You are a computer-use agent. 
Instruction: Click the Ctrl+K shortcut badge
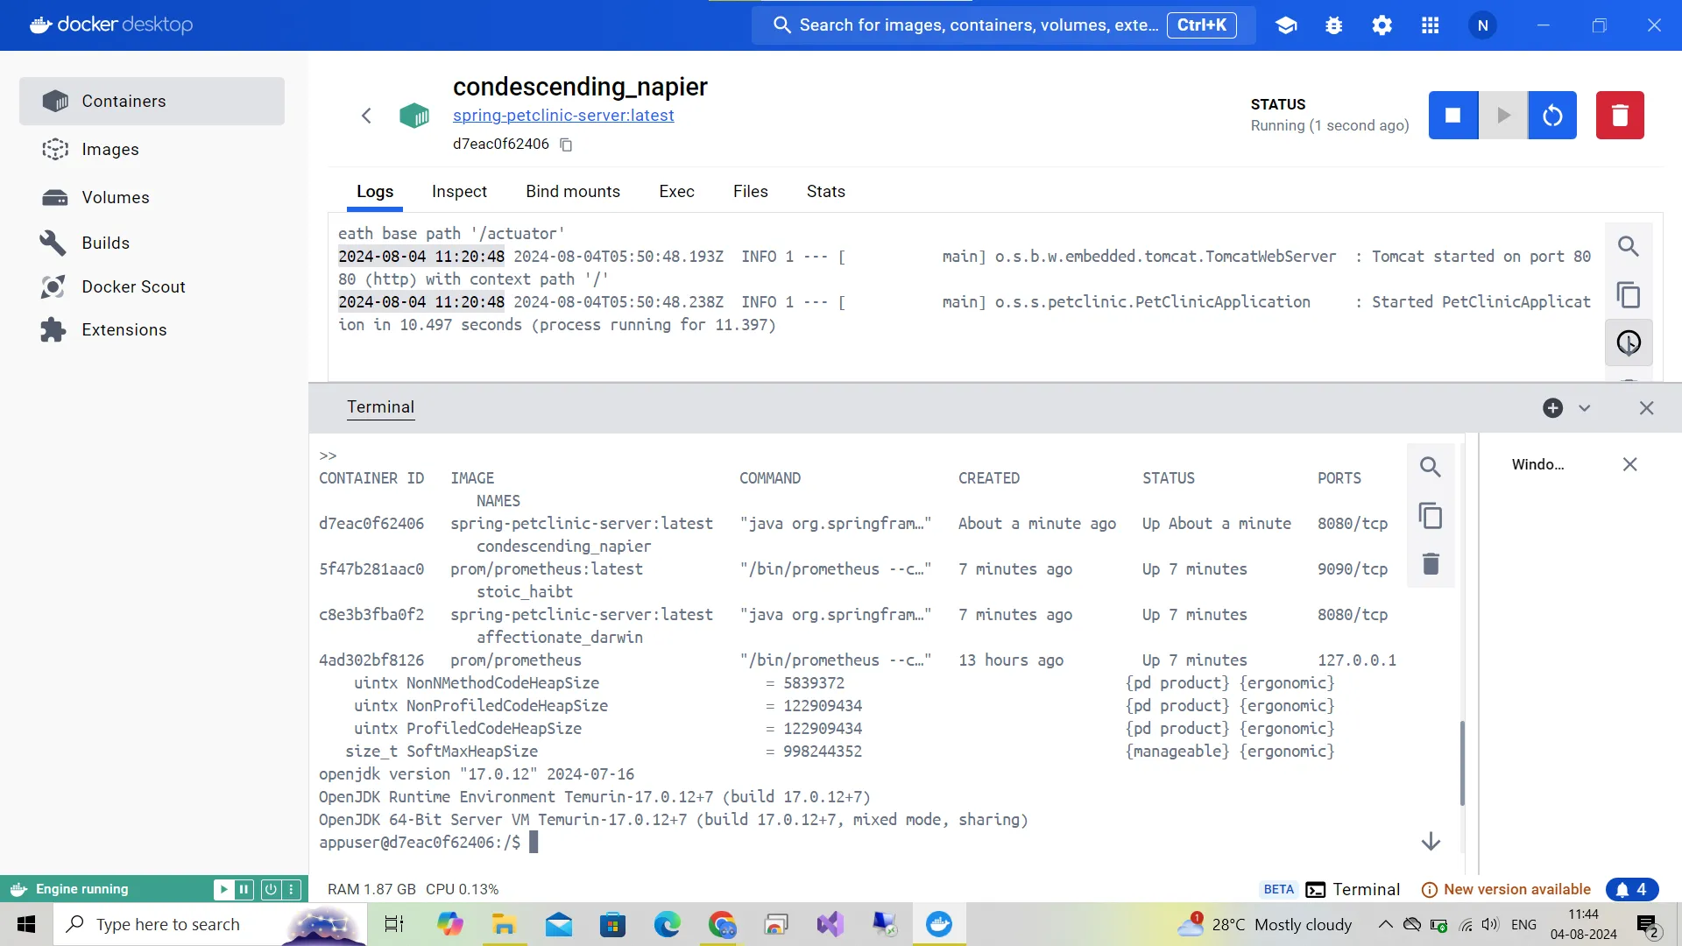(x=1202, y=25)
